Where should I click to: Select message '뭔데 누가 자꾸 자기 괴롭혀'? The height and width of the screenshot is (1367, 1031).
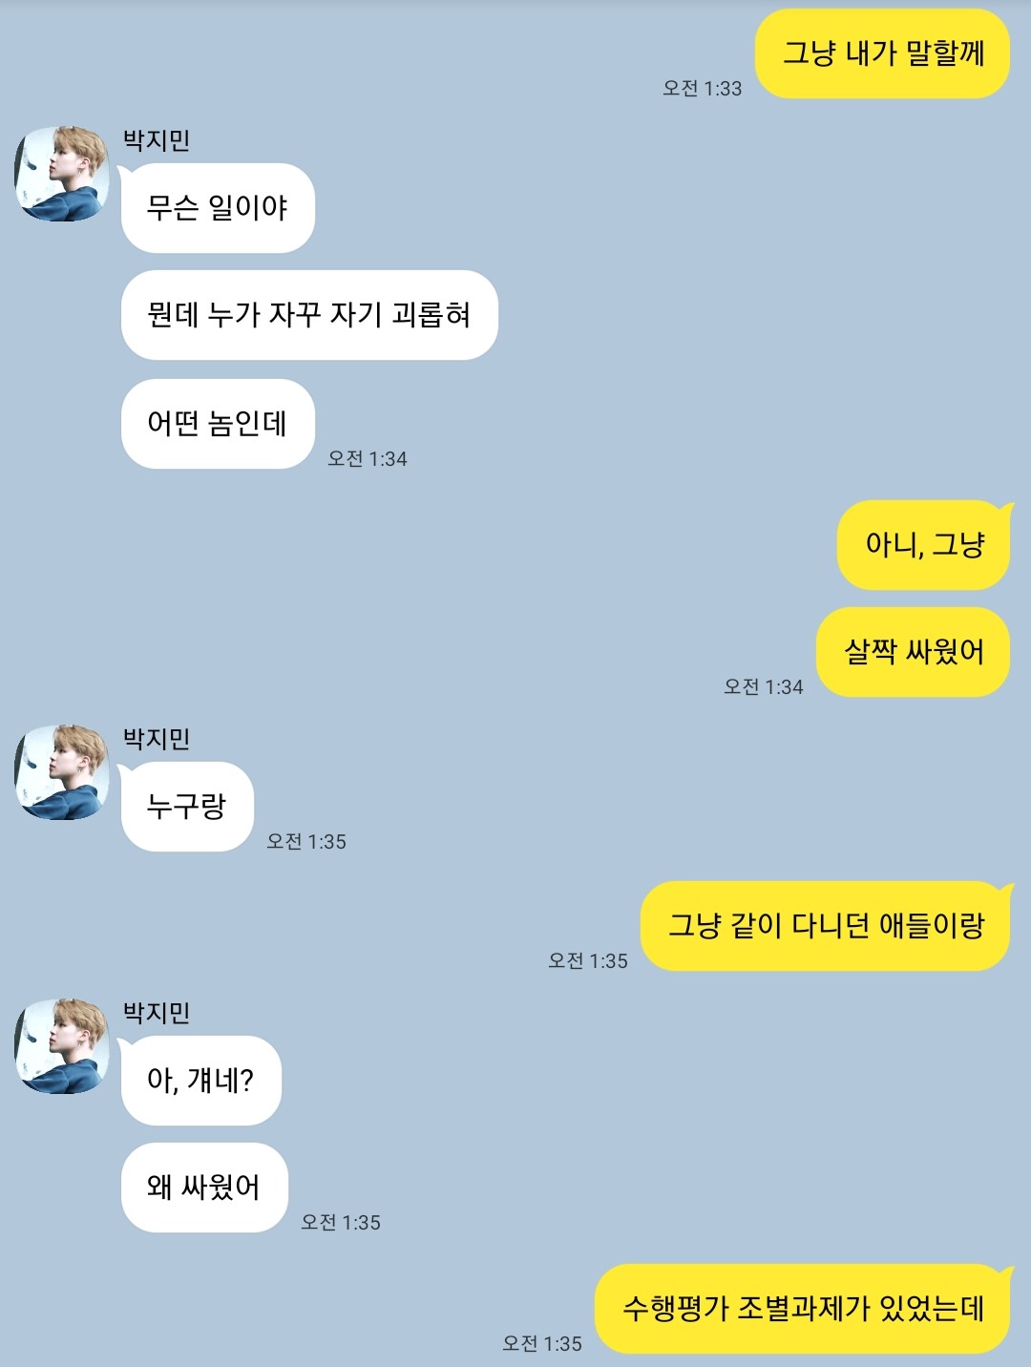point(309,315)
